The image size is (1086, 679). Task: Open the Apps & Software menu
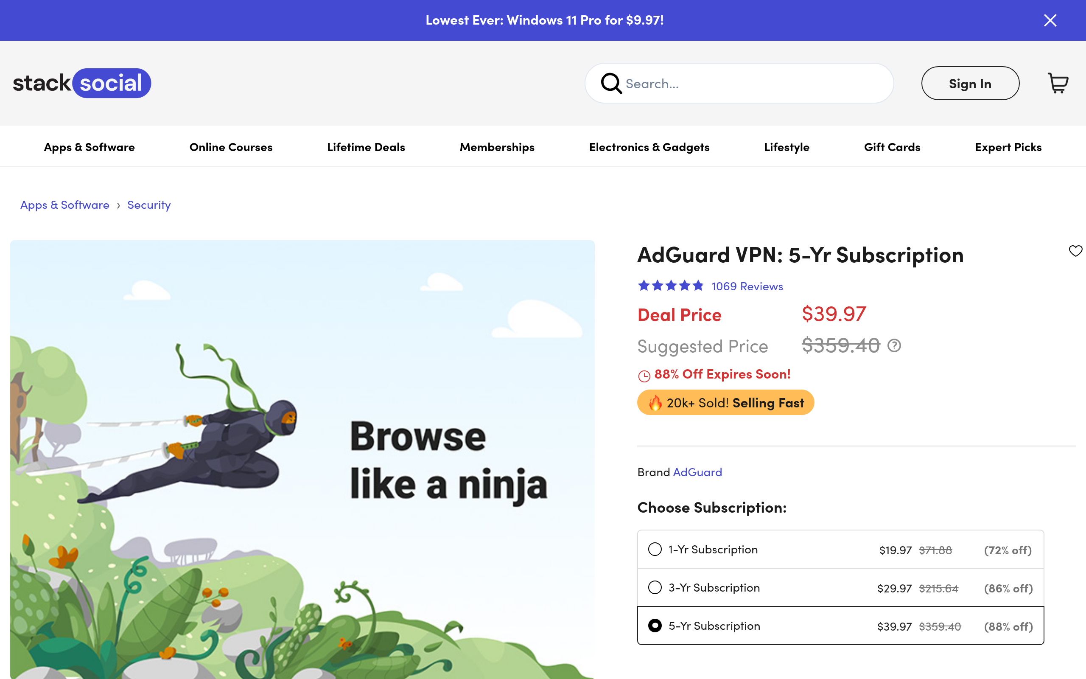(x=90, y=147)
